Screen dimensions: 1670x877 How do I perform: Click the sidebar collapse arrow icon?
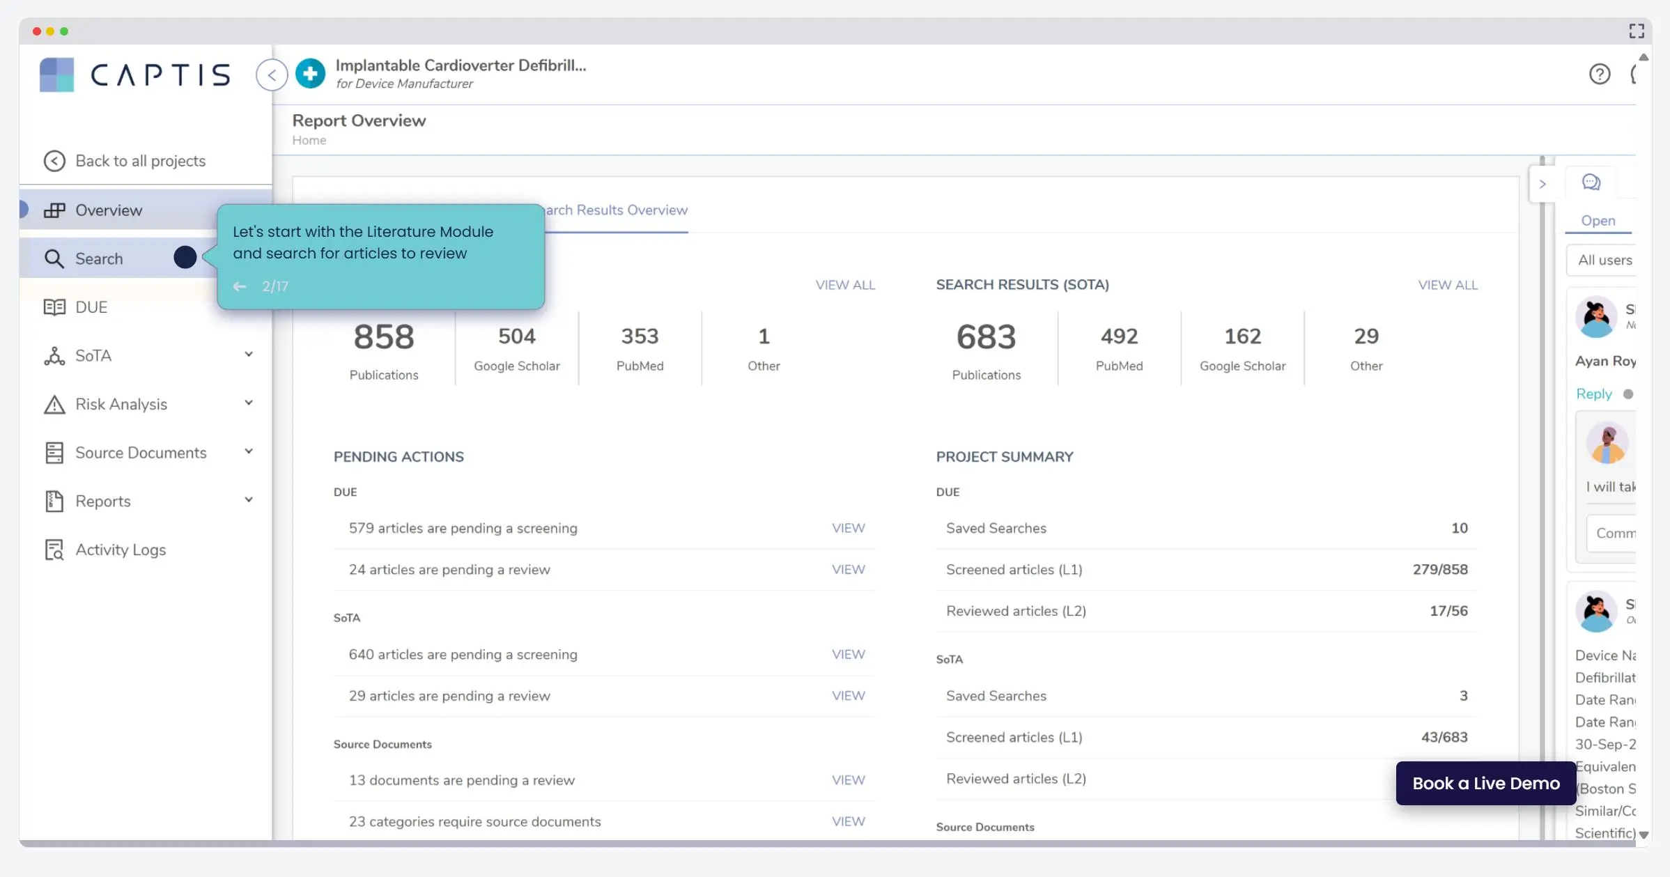pyautogui.click(x=272, y=75)
